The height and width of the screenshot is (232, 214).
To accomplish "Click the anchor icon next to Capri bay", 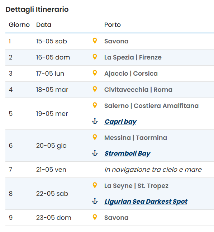I will (x=95, y=121).
